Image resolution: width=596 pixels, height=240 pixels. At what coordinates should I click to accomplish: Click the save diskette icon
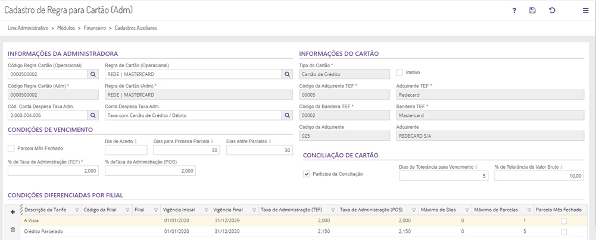point(533,11)
